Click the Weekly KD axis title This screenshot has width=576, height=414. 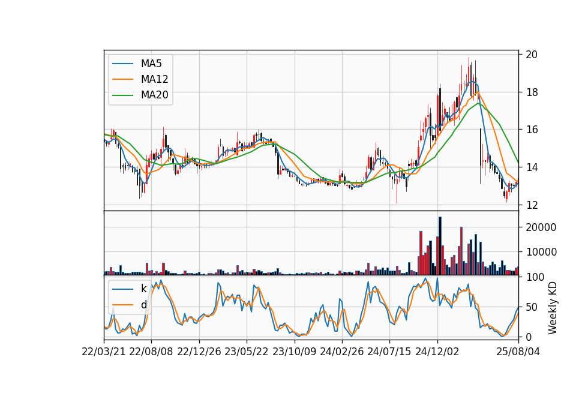tap(553, 308)
